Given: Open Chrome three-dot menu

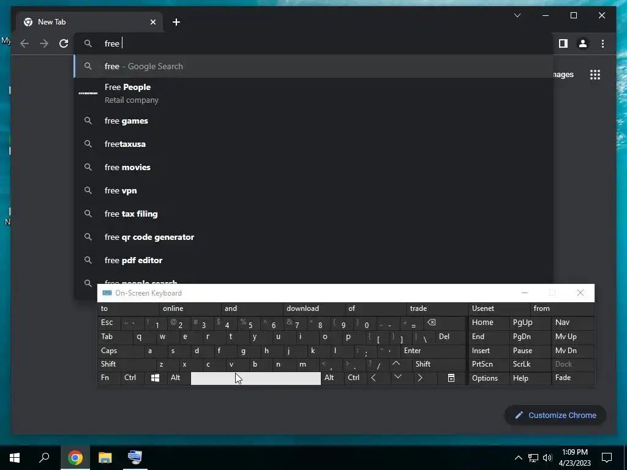Looking at the screenshot, I should pos(603,43).
